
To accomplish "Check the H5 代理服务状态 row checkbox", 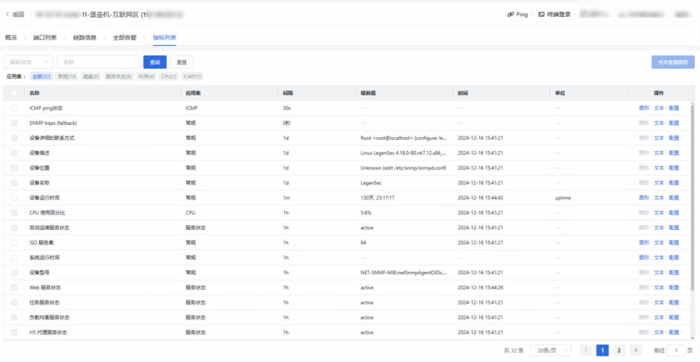I will tap(14, 332).
